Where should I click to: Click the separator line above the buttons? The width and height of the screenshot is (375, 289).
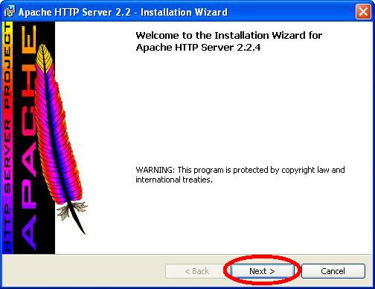click(x=187, y=254)
